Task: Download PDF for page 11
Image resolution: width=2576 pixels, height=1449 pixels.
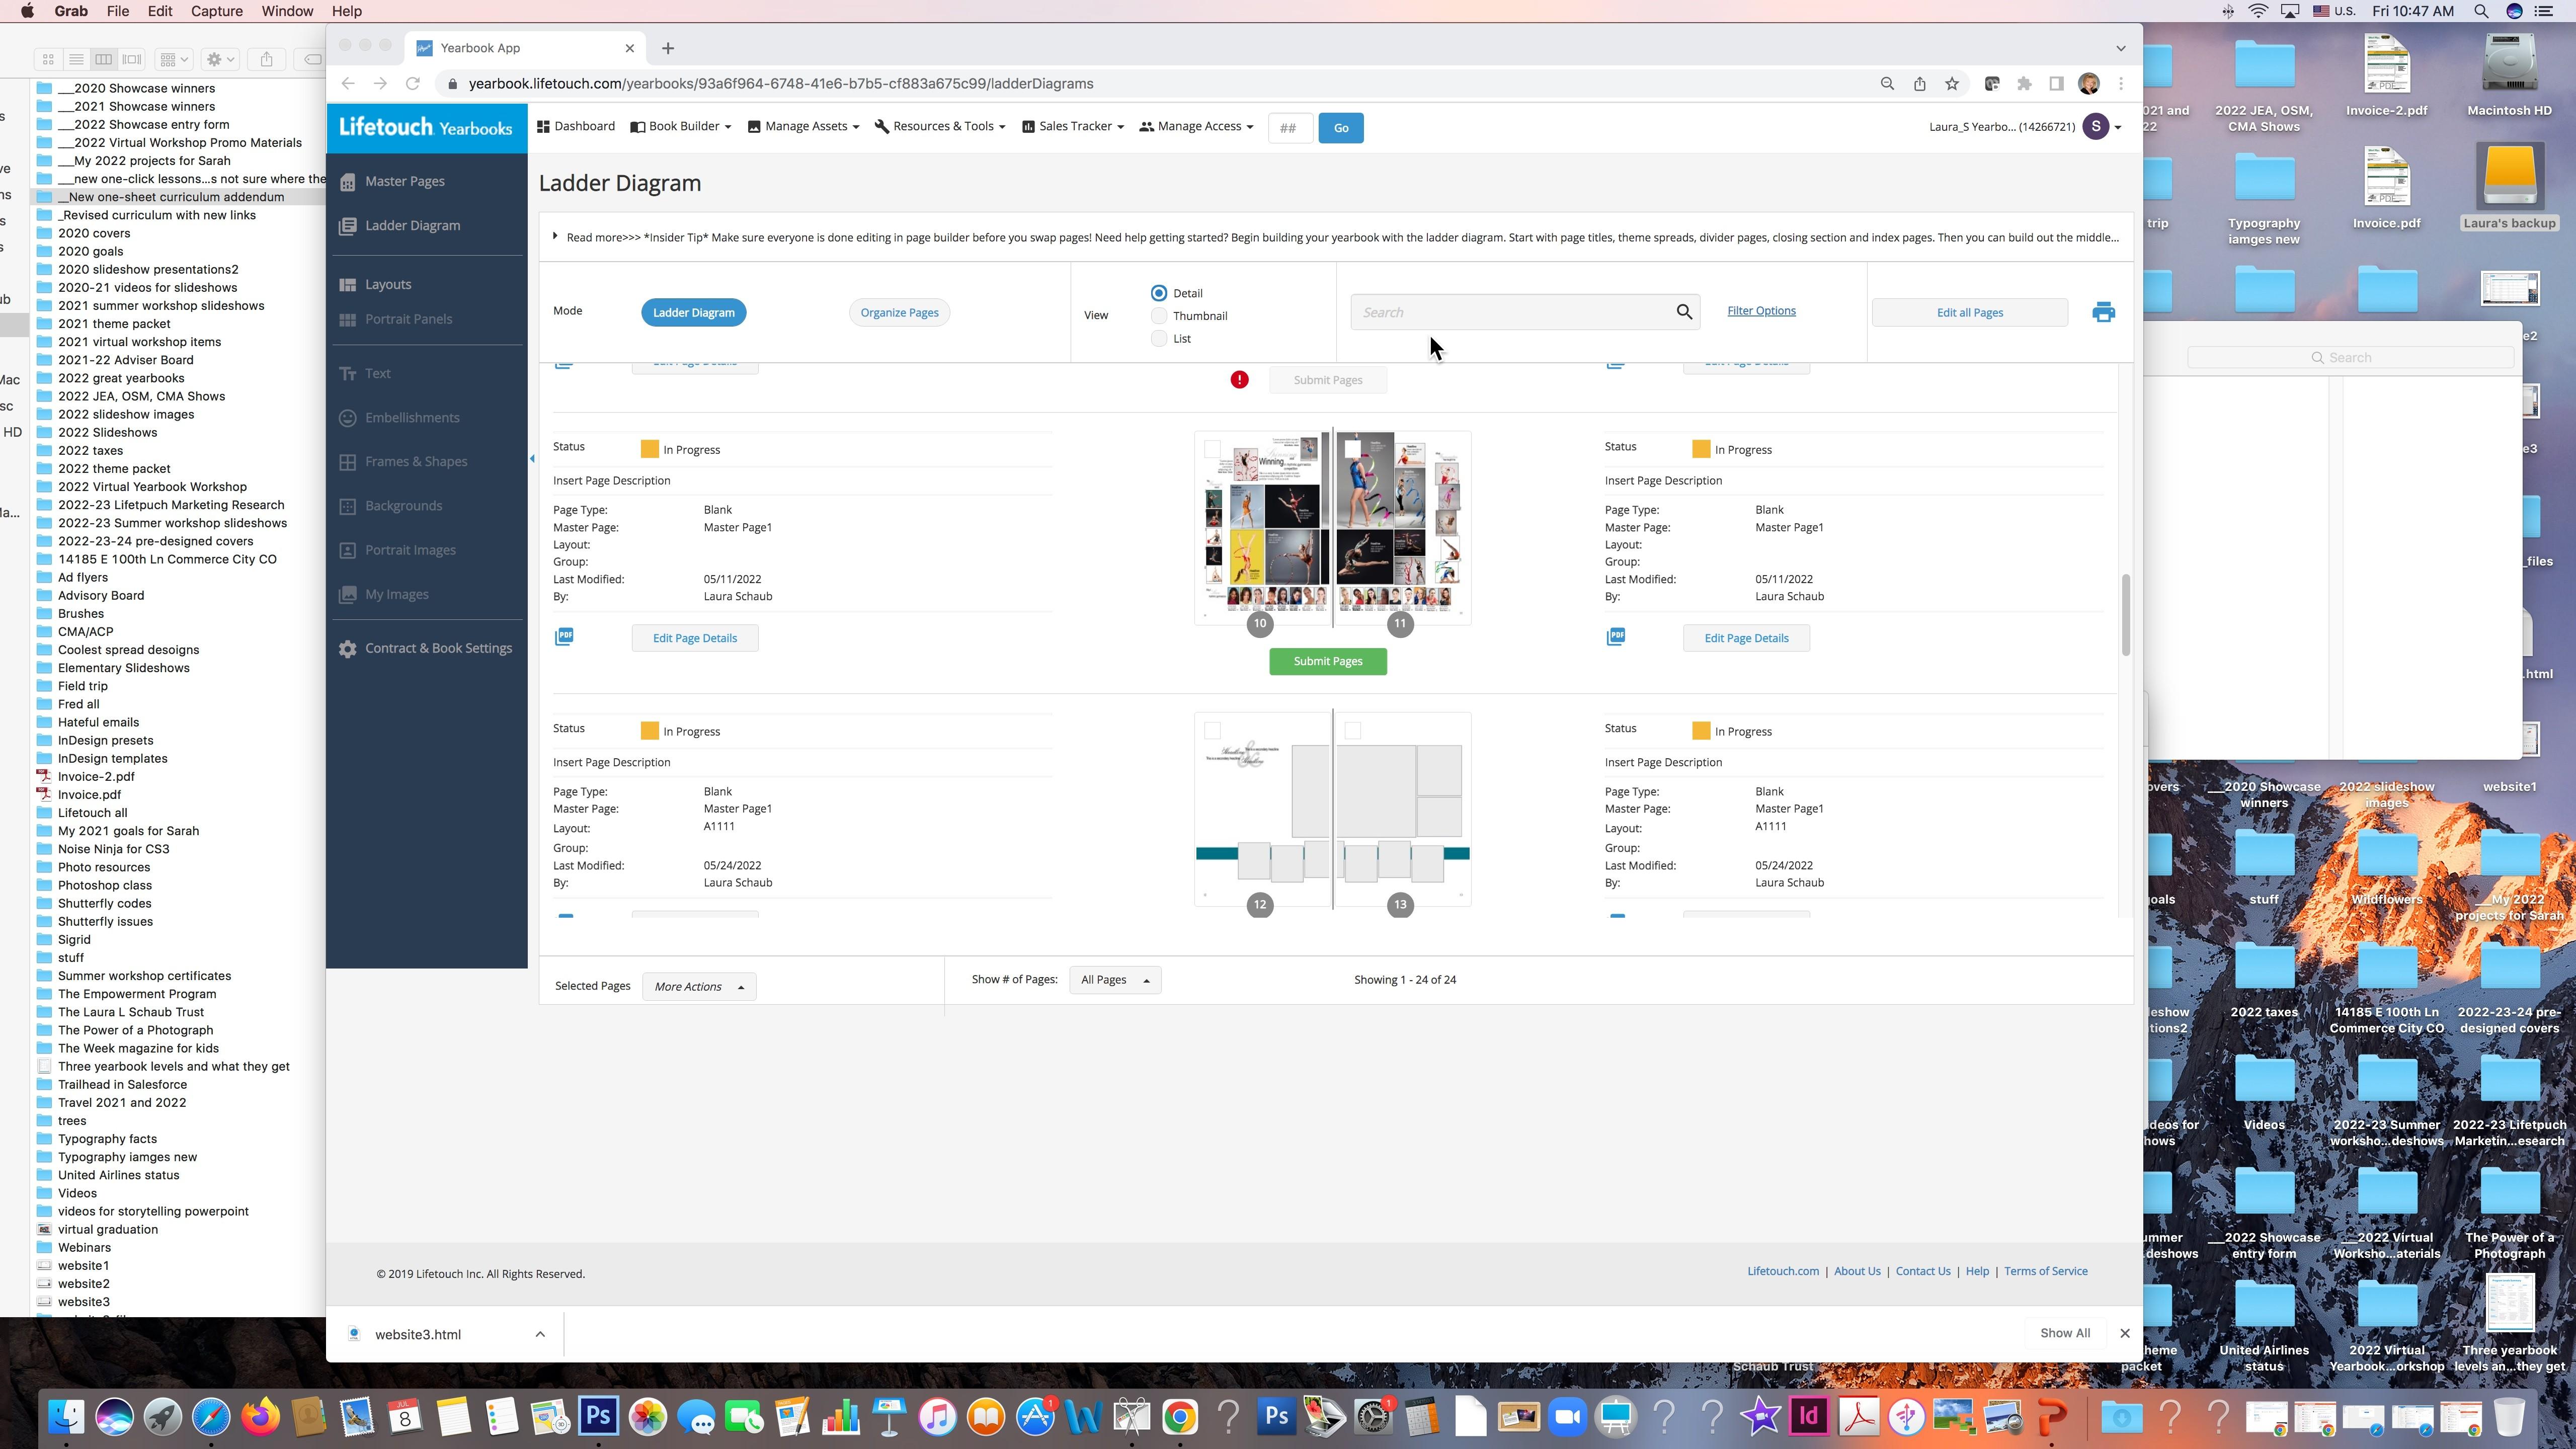Action: point(1616,637)
